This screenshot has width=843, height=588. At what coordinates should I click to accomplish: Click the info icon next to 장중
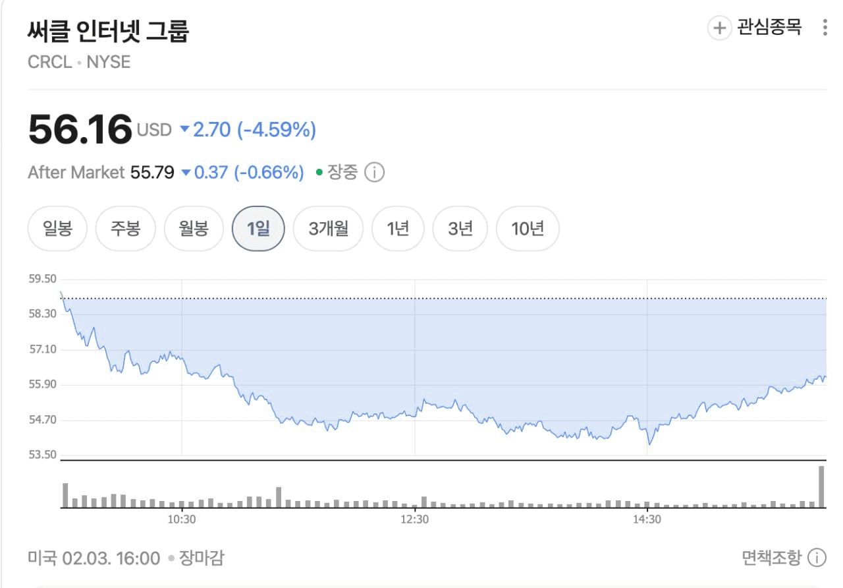coord(374,173)
